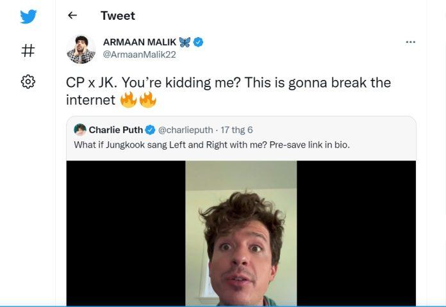446x307 pixels.
Task: Click Armaan Malik's profile avatar
Action: click(81, 49)
